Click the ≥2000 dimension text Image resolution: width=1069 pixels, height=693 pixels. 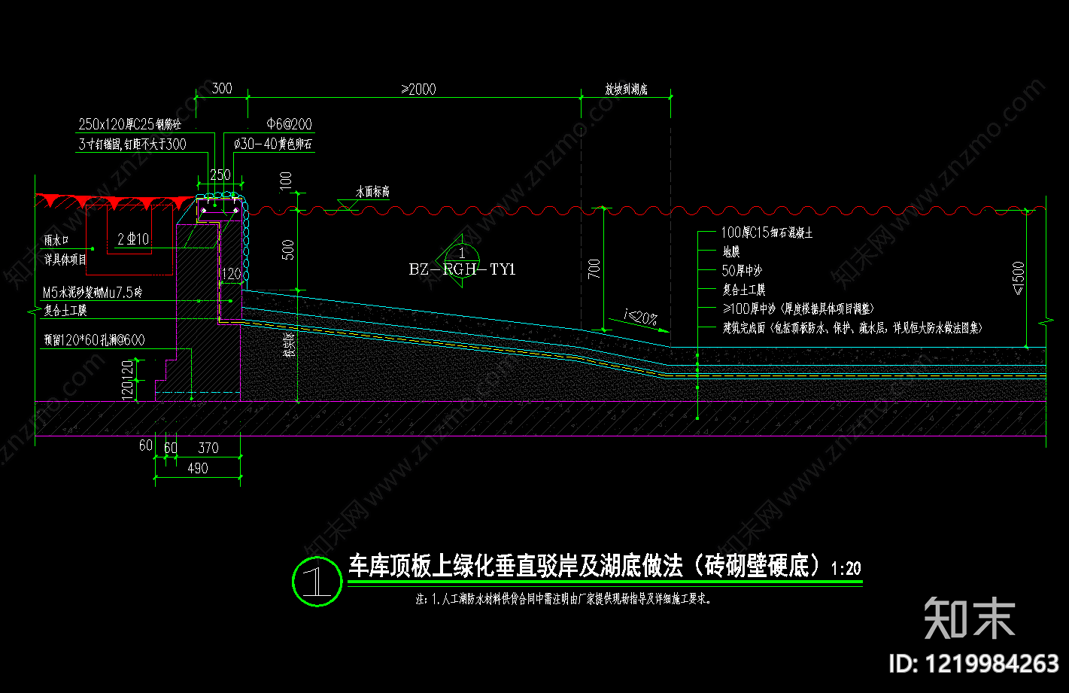click(x=419, y=89)
